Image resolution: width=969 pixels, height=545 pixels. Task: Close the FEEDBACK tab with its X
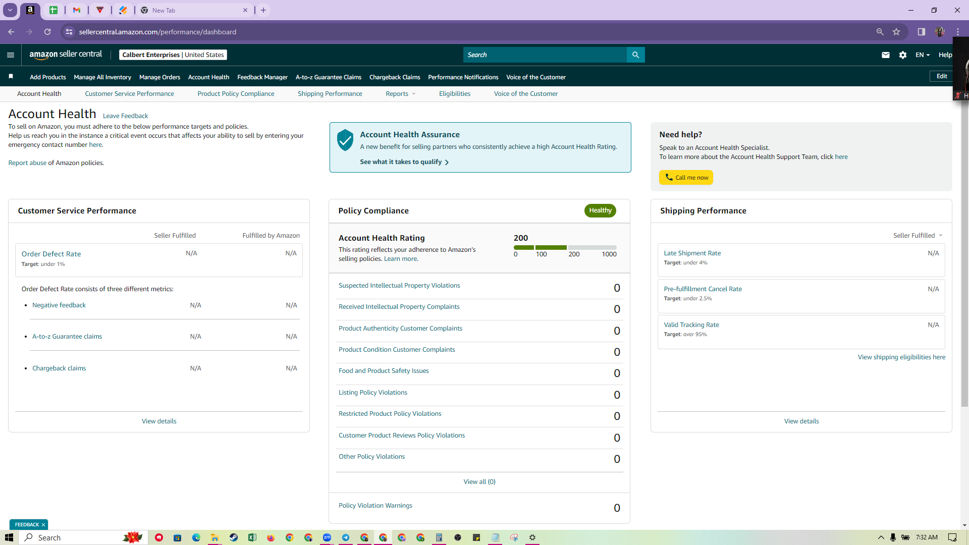[x=43, y=525]
